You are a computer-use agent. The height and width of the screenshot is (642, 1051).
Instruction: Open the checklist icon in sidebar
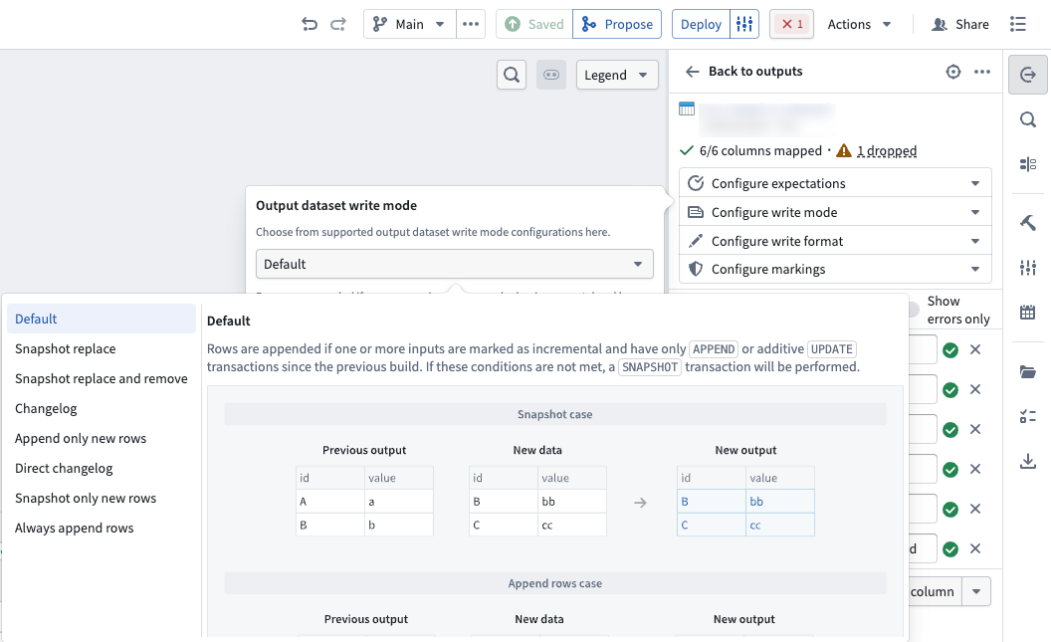pyautogui.click(x=1027, y=416)
